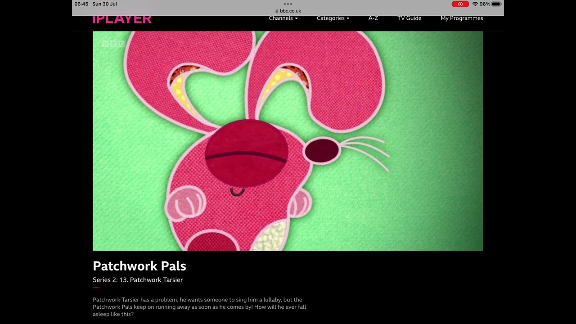Open My Programmes
576x324 pixels.
tap(462, 18)
